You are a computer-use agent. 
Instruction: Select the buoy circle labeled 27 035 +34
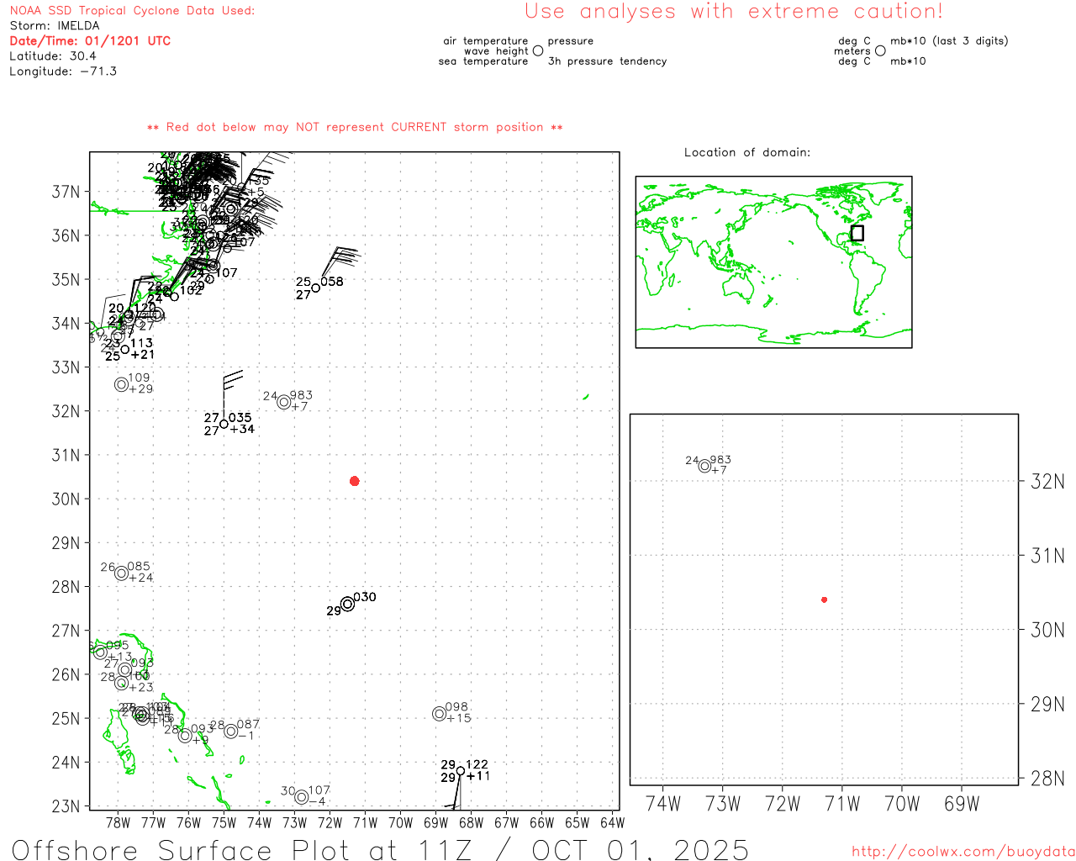224,424
